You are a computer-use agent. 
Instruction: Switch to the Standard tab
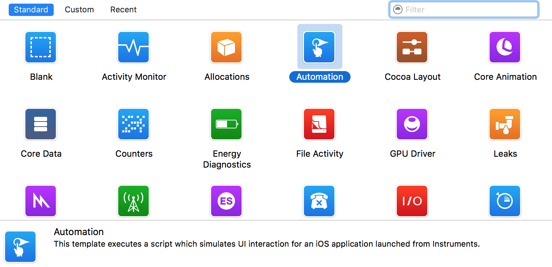[x=31, y=9]
